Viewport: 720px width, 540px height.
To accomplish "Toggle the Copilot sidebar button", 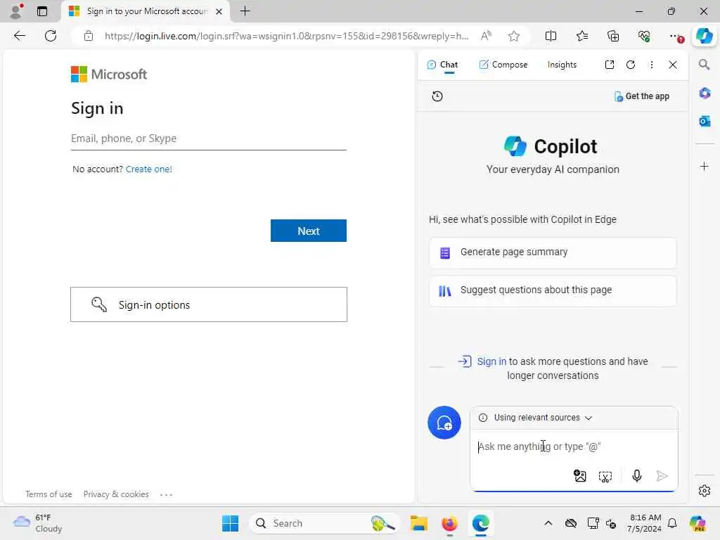I will (x=704, y=36).
